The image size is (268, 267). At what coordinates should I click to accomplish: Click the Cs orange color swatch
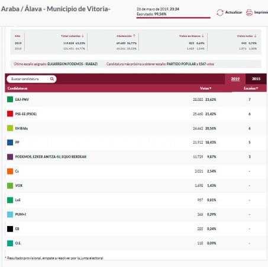(x=10, y=171)
